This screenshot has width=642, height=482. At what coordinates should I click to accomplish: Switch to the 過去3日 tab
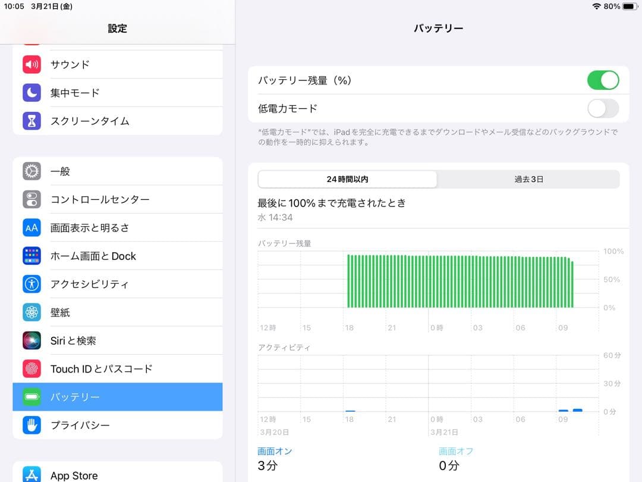(530, 179)
